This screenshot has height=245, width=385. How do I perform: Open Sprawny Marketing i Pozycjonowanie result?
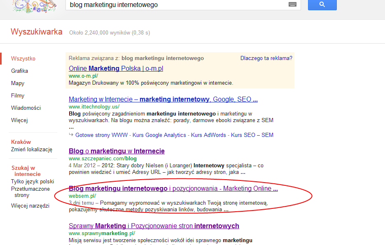click(x=154, y=226)
